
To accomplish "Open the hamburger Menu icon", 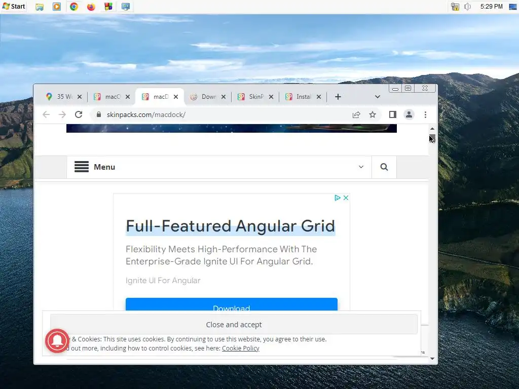I will [82, 167].
